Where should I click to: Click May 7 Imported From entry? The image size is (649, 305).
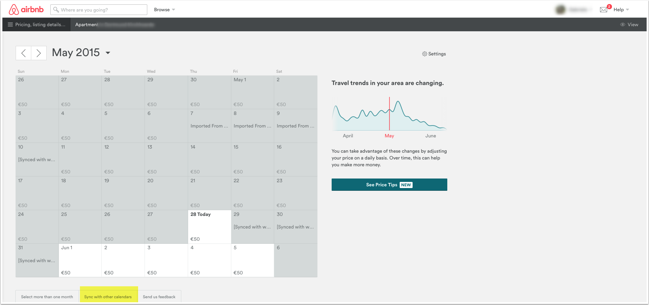tap(209, 126)
